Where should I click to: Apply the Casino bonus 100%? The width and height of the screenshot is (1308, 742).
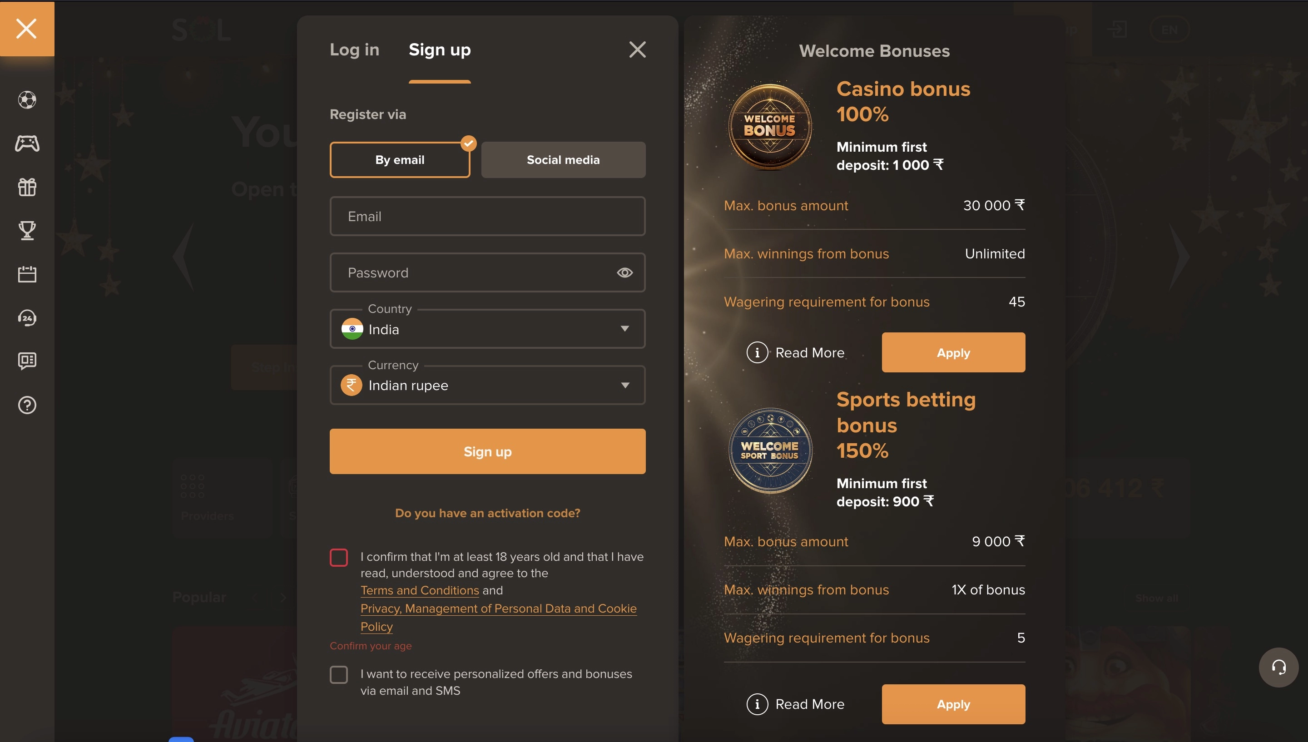point(953,352)
